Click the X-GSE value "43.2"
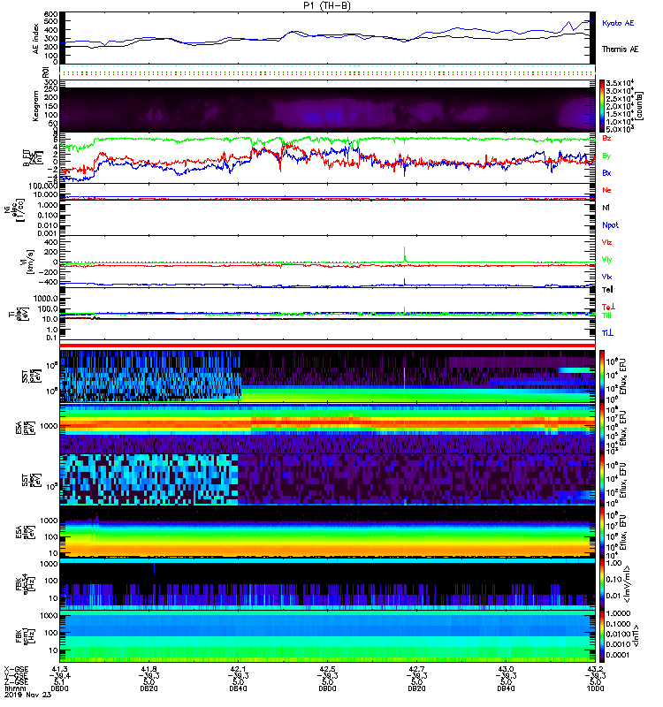 click(595, 669)
